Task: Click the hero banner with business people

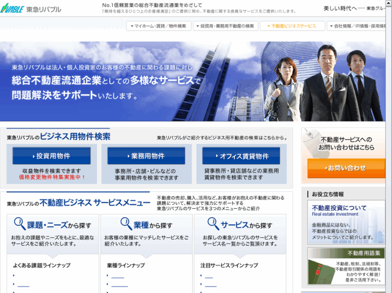Action: (192, 82)
